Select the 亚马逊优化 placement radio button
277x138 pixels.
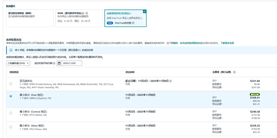tap(11, 84)
